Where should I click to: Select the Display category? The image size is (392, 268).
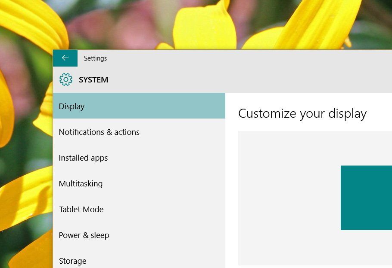(x=139, y=106)
